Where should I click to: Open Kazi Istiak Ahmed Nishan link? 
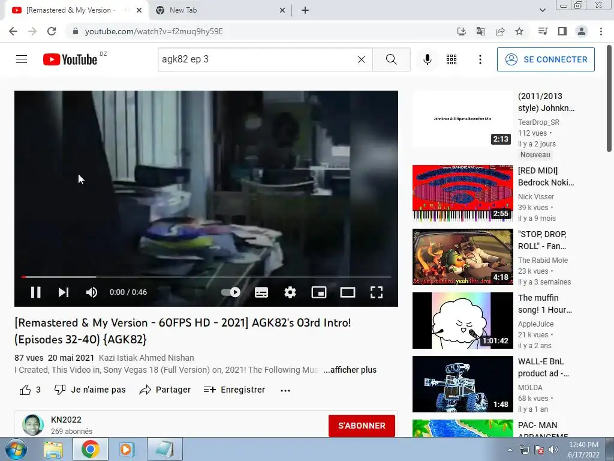146,358
